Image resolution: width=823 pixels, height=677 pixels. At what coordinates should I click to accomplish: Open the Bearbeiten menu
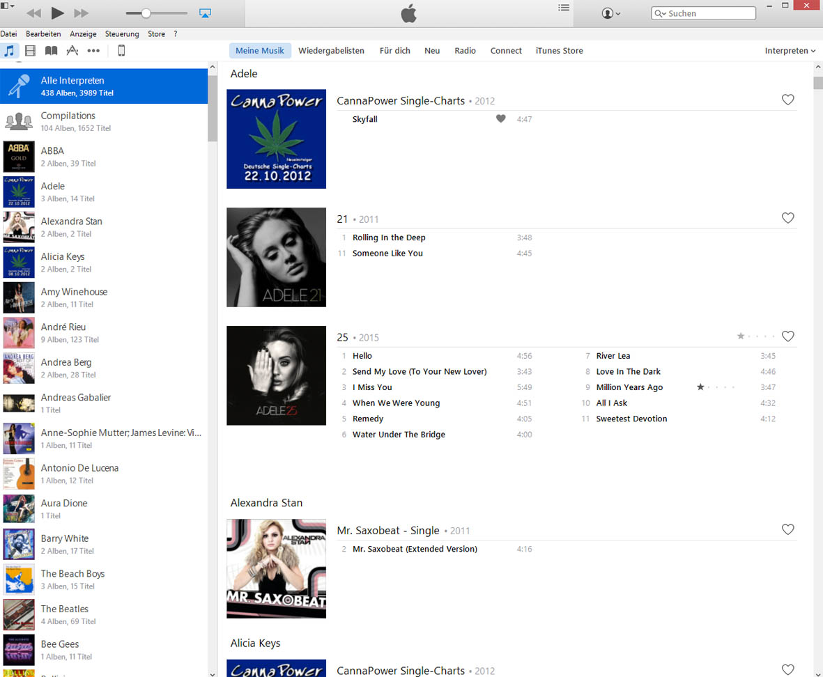[x=43, y=33]
